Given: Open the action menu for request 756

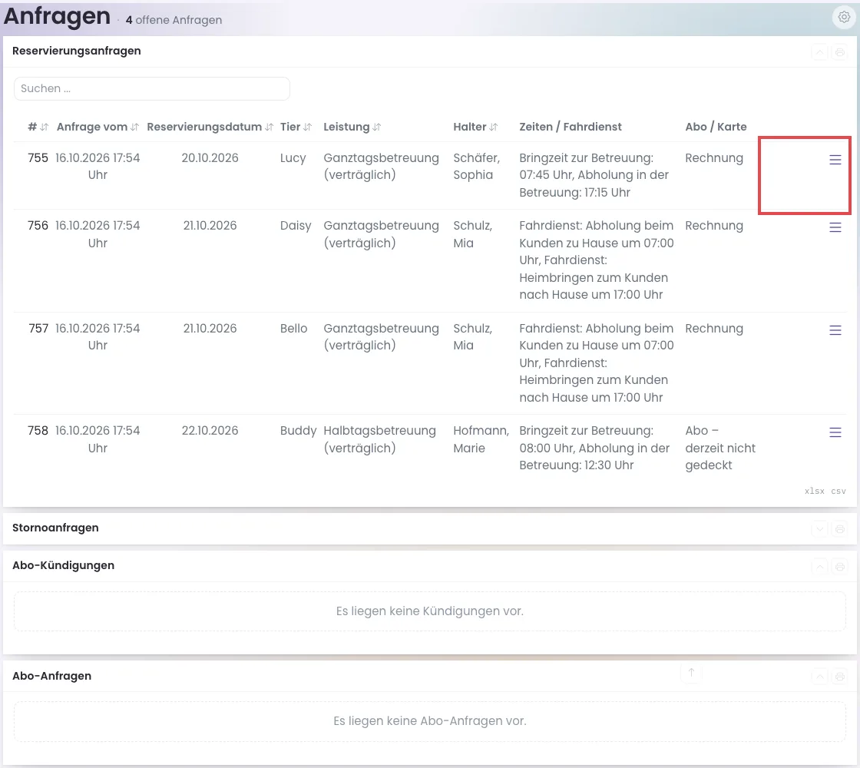Looking at the screenshot, I should point(835,227).
